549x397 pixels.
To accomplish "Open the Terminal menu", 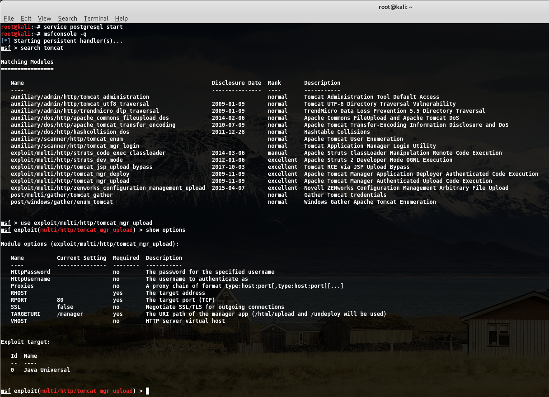I will click(96, 19).
